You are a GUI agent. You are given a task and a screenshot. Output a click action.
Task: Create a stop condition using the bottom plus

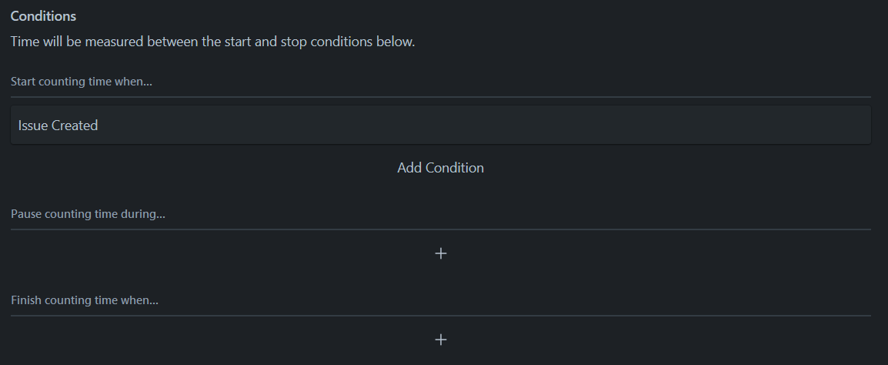pyautogui.click(x=441, y=340)
